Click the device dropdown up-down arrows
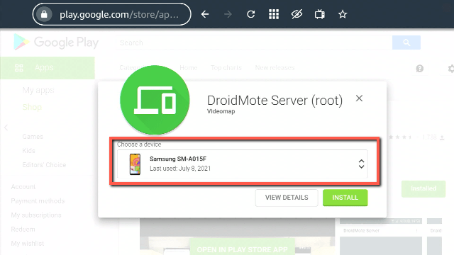The height and width of the screenshot is (255, 454). (361, 164)
